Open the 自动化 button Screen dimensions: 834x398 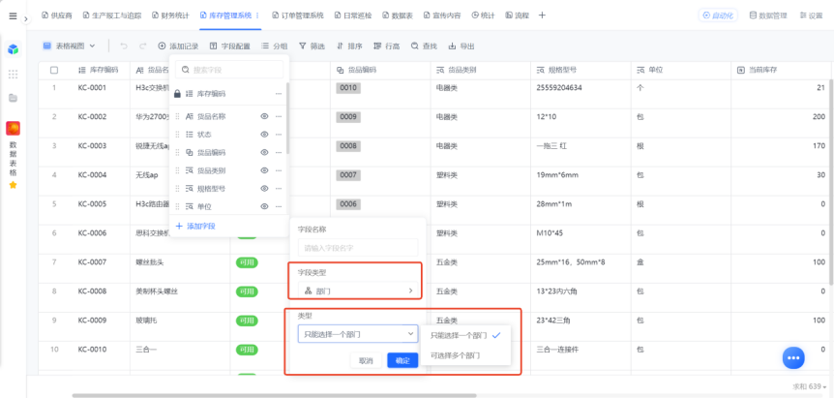tap(718, 15)
